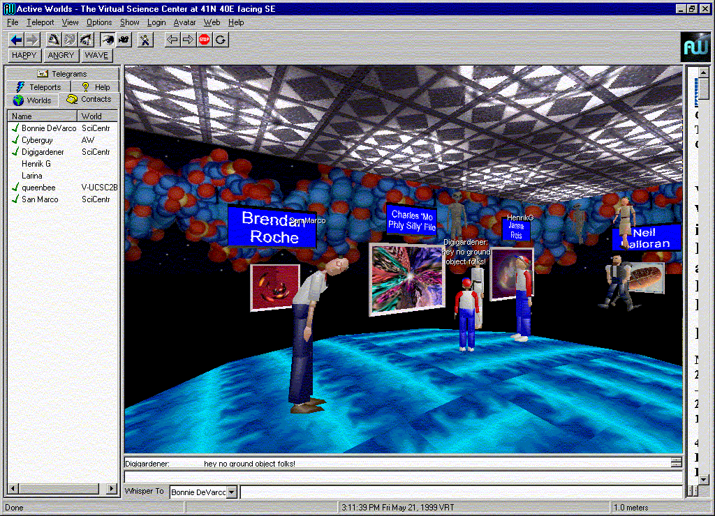Open the Avatar menu
715x516 pixels.
184,22
